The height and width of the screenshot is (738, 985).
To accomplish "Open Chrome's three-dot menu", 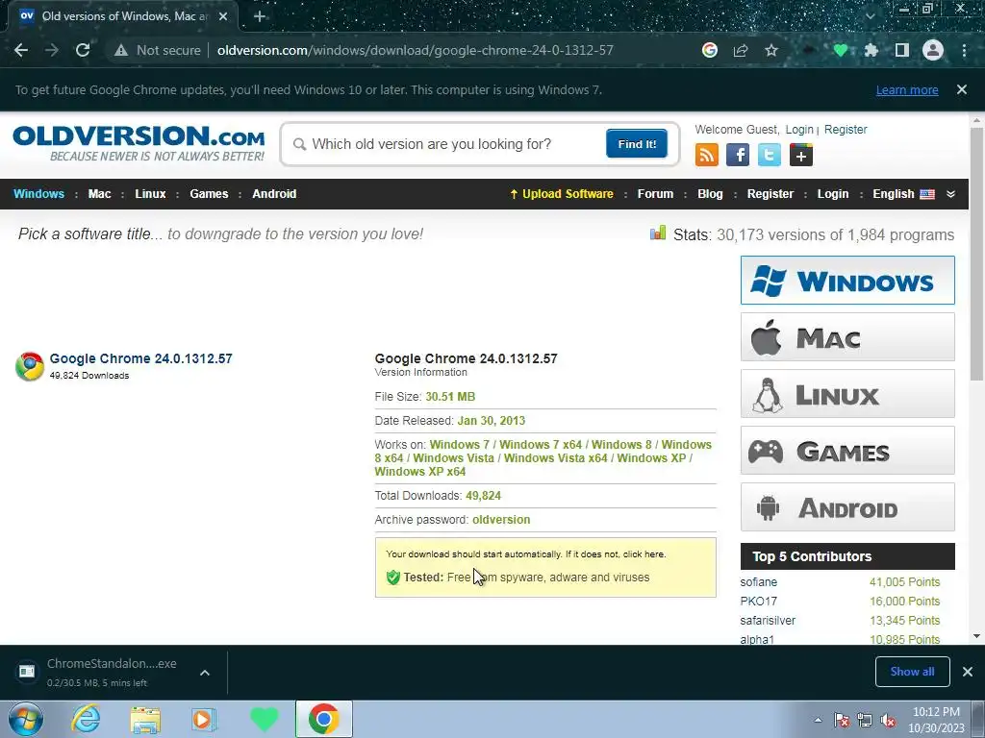I will 964,50.
